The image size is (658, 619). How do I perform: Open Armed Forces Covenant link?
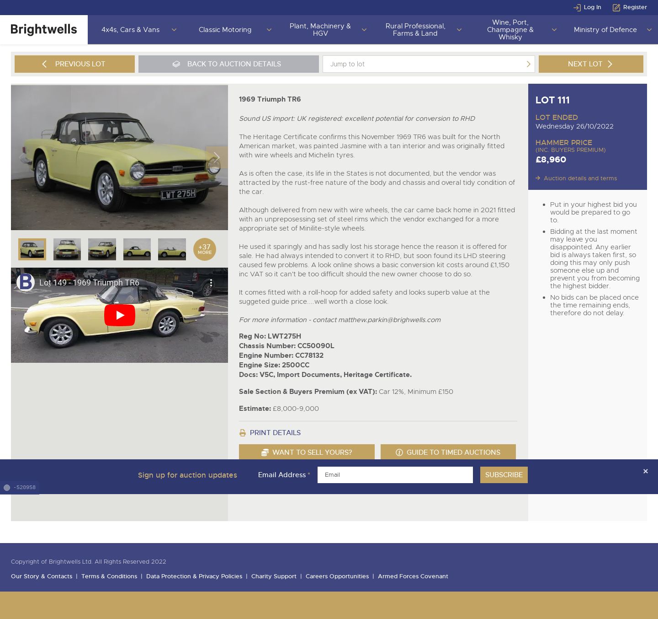pyautogui.click(x=413, y=576)
